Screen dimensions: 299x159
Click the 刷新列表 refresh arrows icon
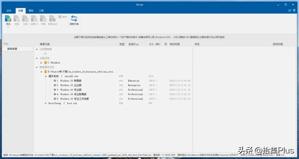pyautogui.click(x=74, y=19)
